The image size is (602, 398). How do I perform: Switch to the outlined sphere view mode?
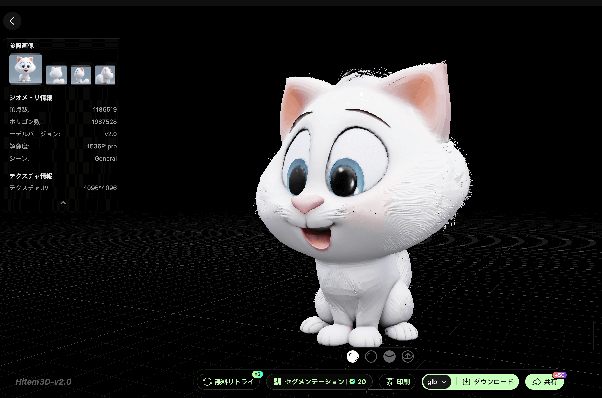[371, 356]
